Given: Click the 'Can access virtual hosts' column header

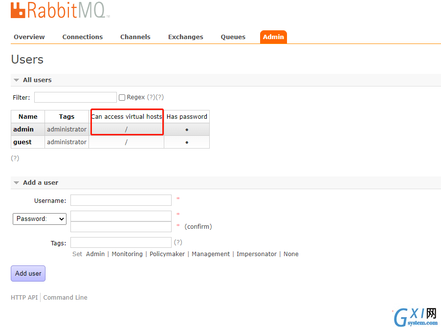Looking at the screenshot, I should pyautogui.click(x=127, y=117).
